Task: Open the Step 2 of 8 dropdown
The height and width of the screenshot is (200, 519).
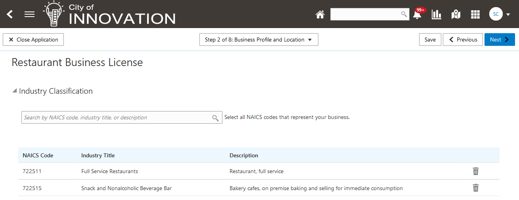Action: tap(259, 40)
